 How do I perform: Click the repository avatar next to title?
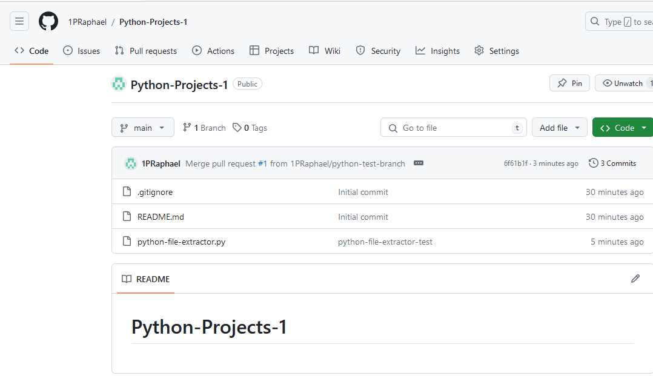119,84
